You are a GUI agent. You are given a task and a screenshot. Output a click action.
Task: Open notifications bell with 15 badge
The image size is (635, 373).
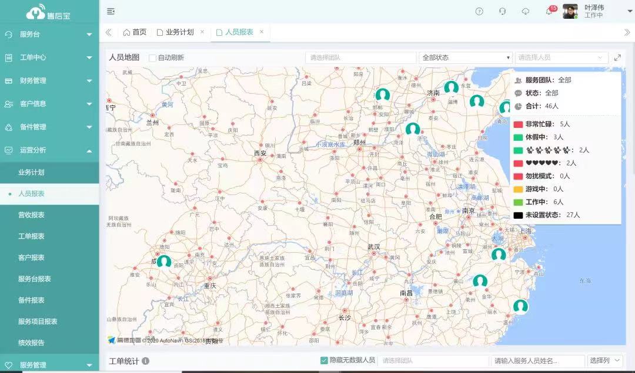(549, 12)
